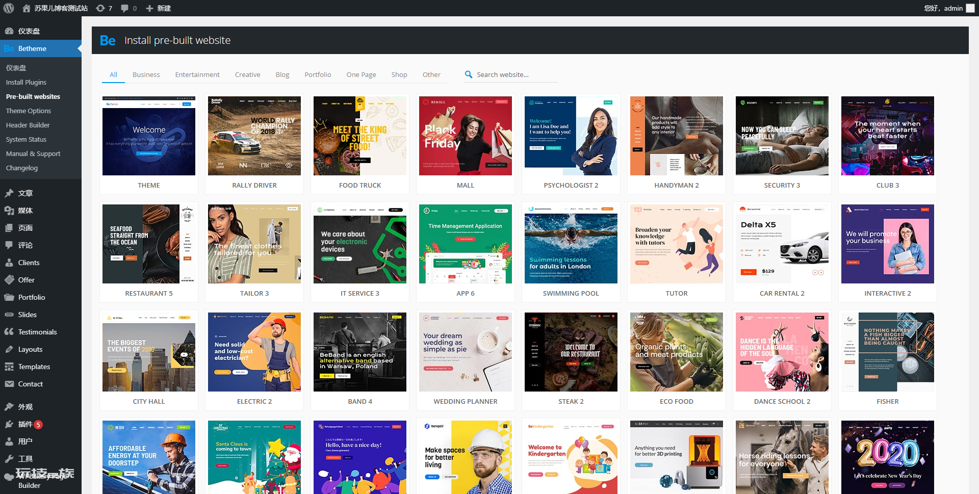
Task: Select the IT SERVICE 3 website thumbnail
Action: click(x=360, y=244)
